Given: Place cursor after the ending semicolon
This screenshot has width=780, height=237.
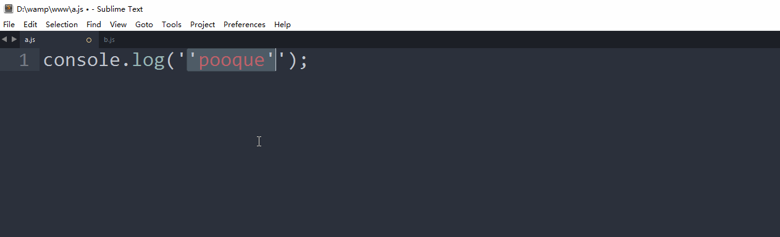Looking at the screenshot, I should tap(308, 60).
